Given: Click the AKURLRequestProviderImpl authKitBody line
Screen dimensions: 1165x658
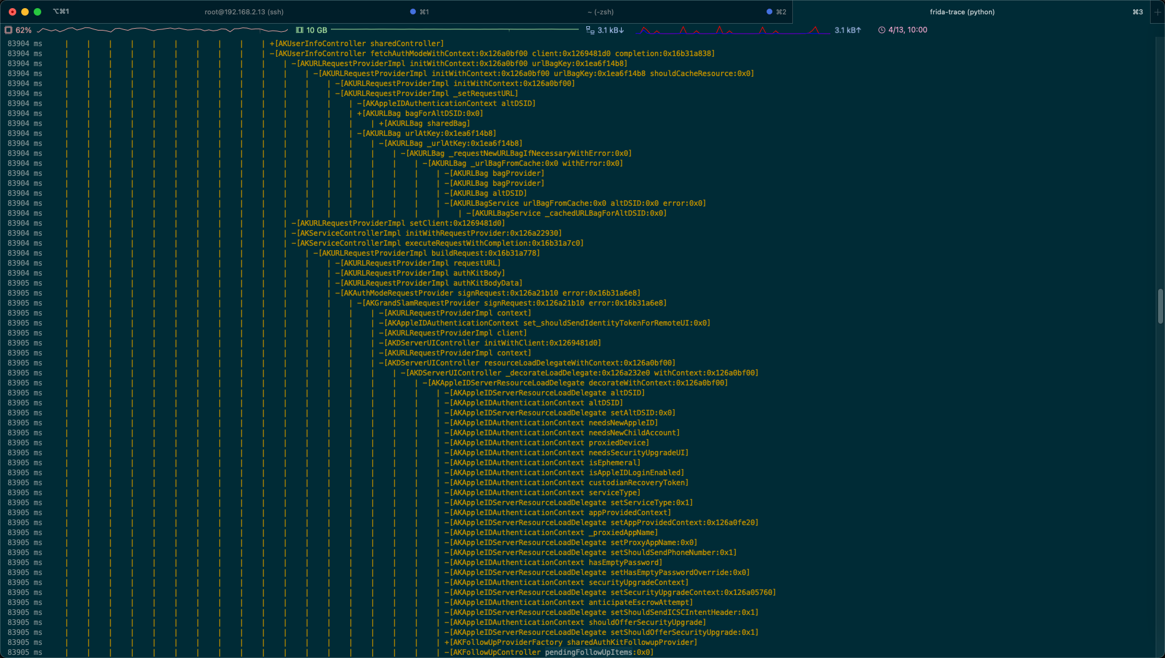Looking at the screenshot, I should click(420, 273).
